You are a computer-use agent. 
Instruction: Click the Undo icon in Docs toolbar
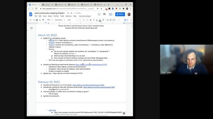pyautogui.click(x=31, y=20)
